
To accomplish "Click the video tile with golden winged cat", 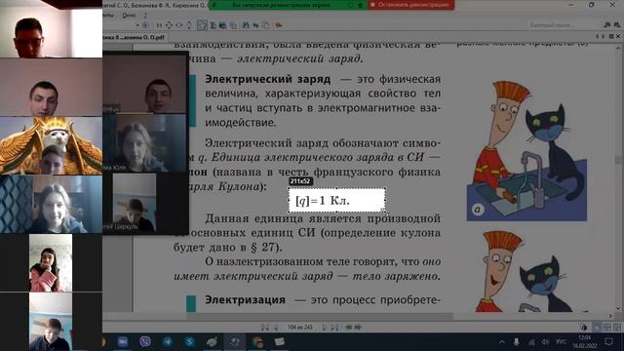I will click(x=51, y=145).
